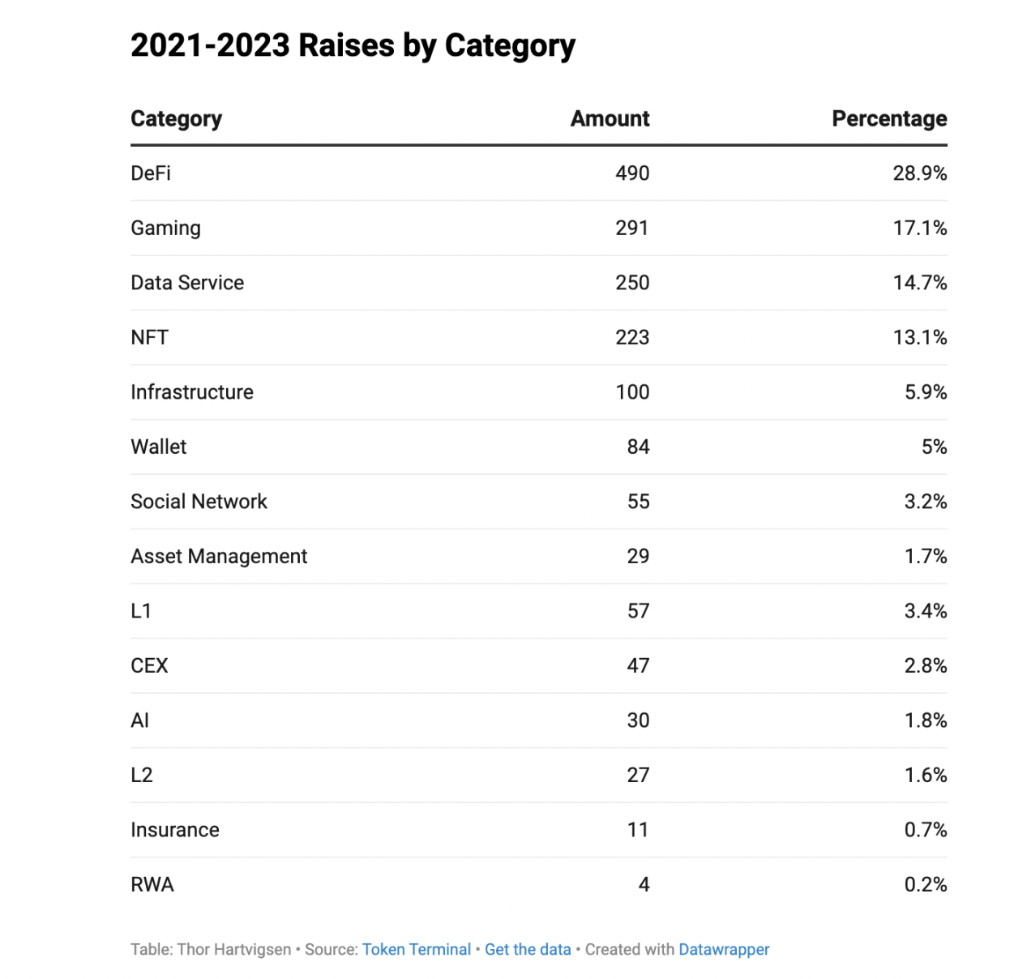Click the table title heading
Screen dimensions: 1014x979
353,46
